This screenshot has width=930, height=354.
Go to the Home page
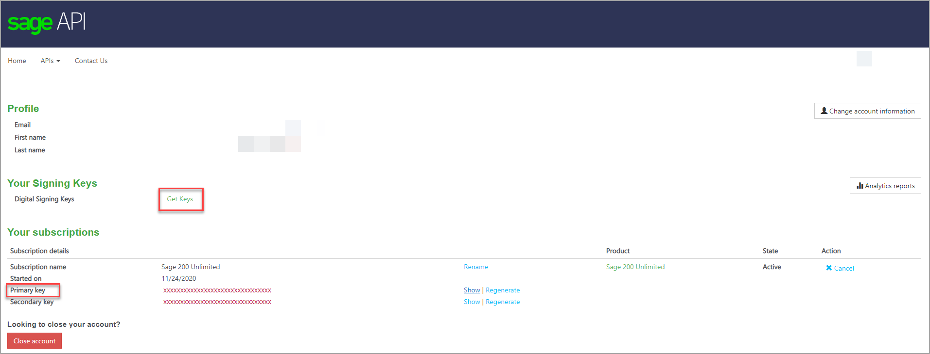click(17, 61)
